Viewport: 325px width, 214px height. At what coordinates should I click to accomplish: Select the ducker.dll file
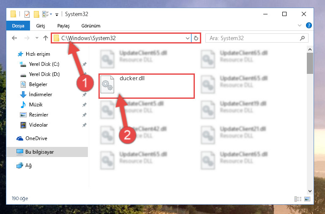[146, 86]
